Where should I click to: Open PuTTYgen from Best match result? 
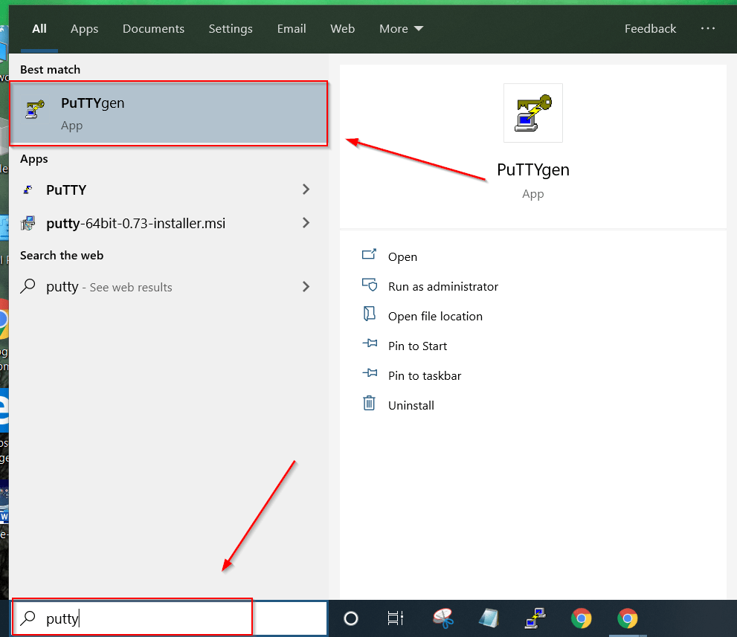click(x=167, y=114)
